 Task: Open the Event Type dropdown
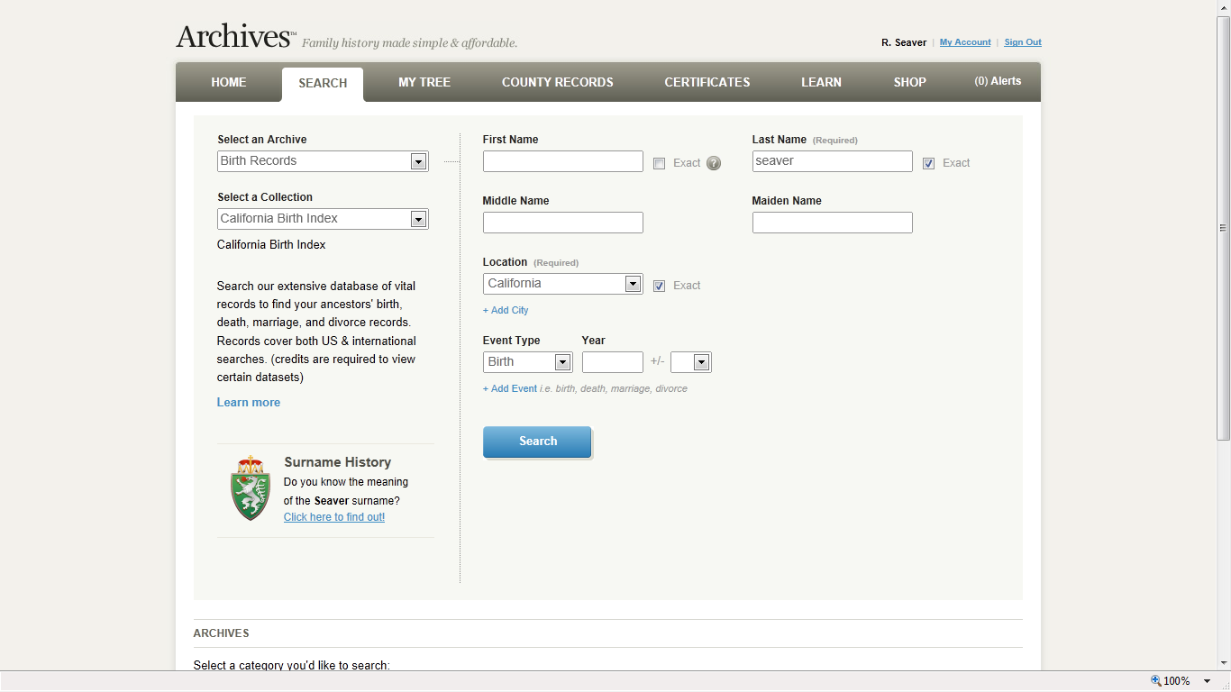(x=562, y=362)
